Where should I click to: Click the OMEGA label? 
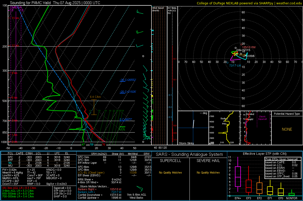(16, 7)
